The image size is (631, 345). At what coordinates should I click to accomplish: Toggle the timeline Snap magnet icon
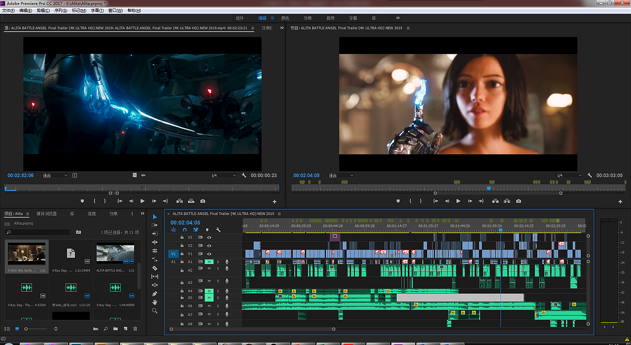click(185, 230)
